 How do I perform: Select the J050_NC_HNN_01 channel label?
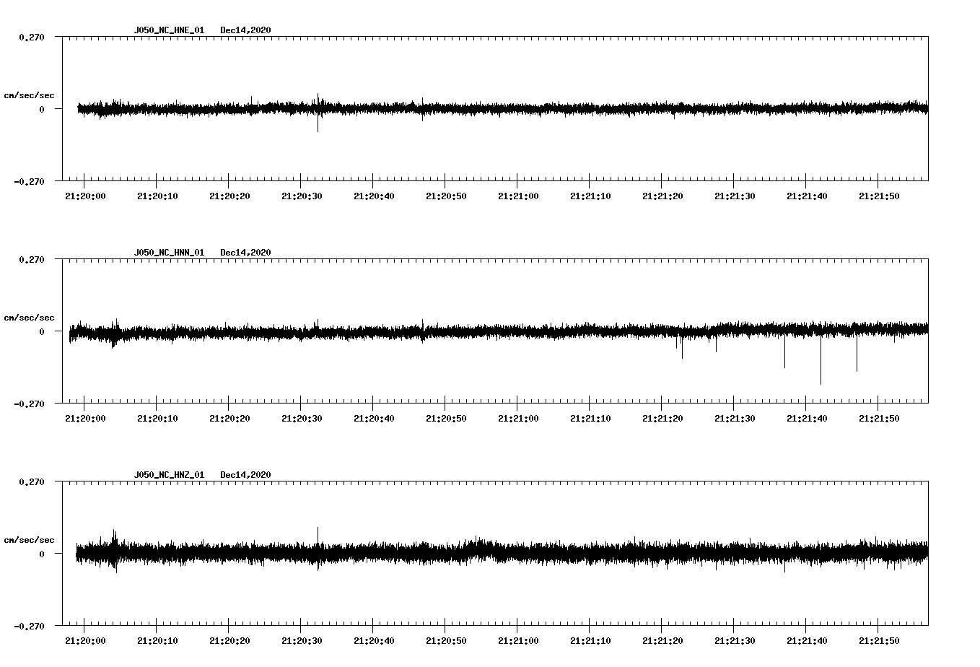[x=168, y=252]
